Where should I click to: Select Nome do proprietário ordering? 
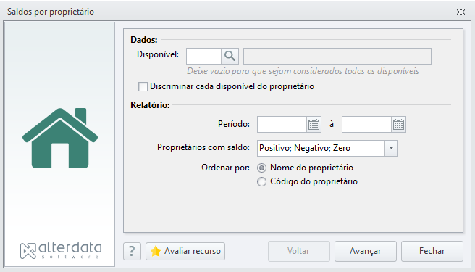[x=261, y=168]
